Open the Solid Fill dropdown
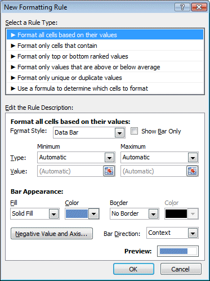Screen dimensions: 210x281 [35, 213]
